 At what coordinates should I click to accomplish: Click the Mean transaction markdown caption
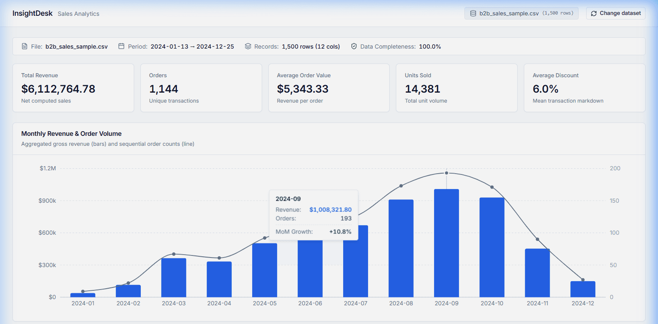[x=568, y=101]
